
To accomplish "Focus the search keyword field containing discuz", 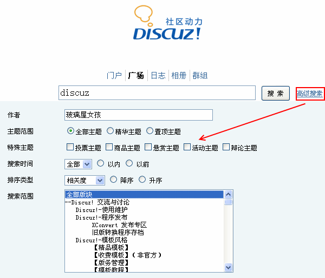I will pyautogui.click(x=157, y=92).
